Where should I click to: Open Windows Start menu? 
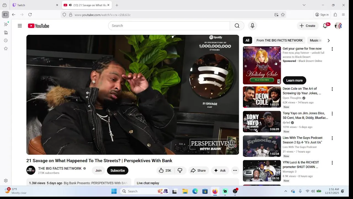(x=114, y=191)
